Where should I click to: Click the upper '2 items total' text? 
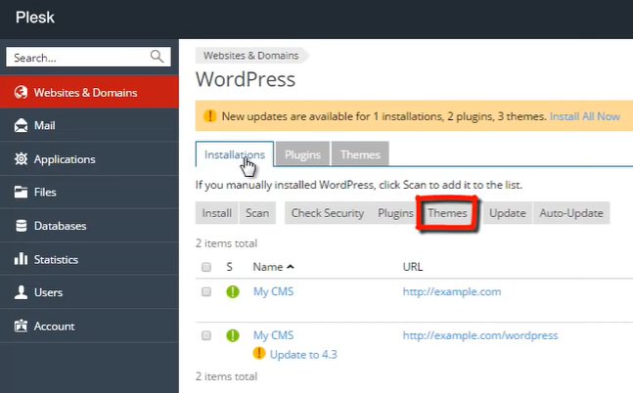[226, 243]
